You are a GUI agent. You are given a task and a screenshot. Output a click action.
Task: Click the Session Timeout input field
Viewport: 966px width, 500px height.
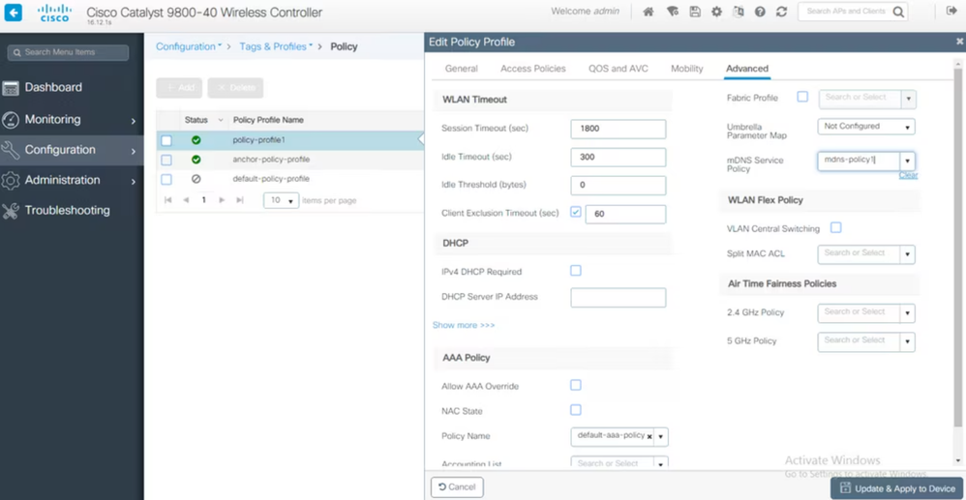pos(618,130)
